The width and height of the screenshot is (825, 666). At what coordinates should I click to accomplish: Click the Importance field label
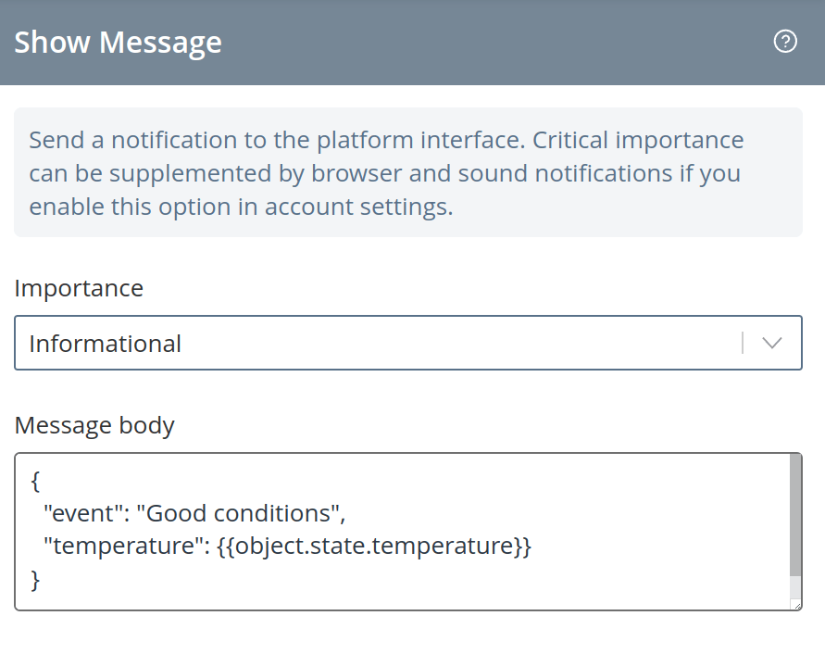[79, 288]
